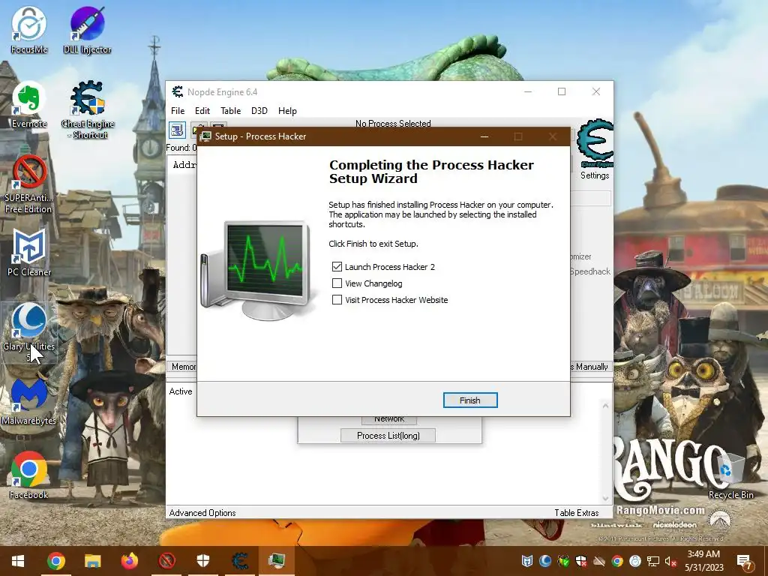Click scrollbar up arrow in address list
This screenshot has height=576, width=768.
tap(605, 406)
